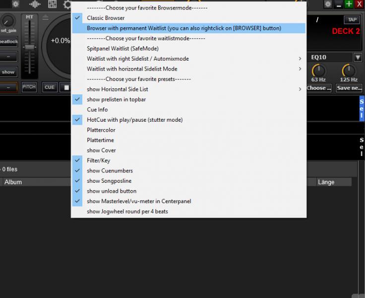Move the pitch fader slider
This screenshot has height=298, width=365.
pyautogui.click(x=30, y=47)
